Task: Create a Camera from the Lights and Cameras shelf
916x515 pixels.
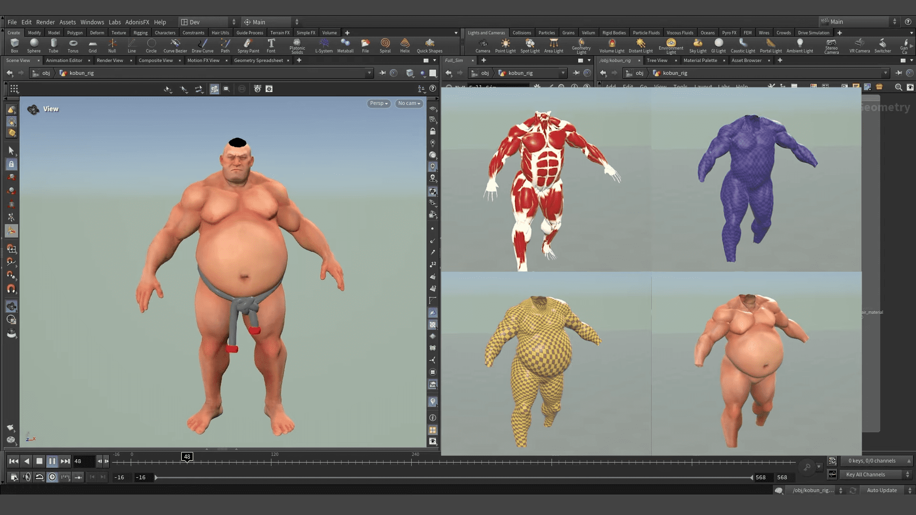Action: 483,45
